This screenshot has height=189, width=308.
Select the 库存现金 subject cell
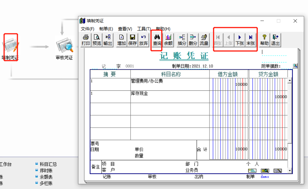pyautogui.click(x=170, y=97)
